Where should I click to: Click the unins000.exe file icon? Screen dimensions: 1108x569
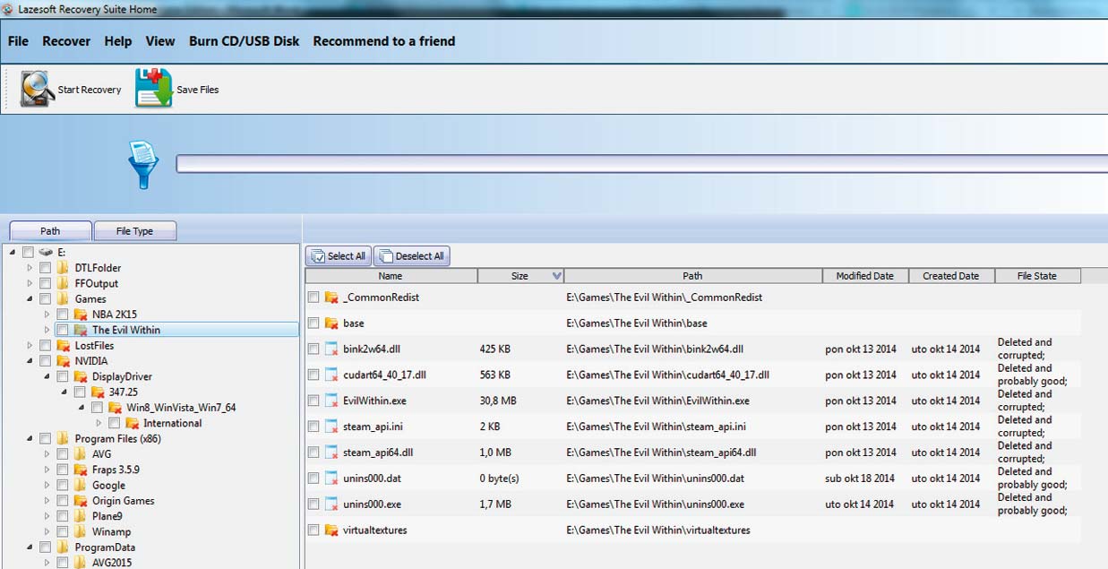(x=331, y=504)
